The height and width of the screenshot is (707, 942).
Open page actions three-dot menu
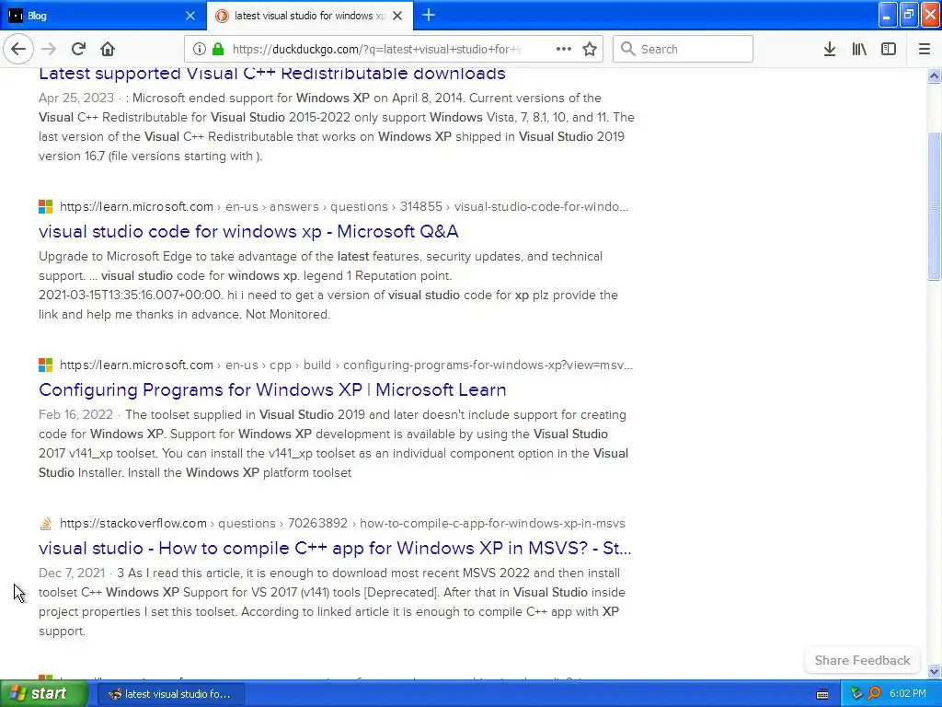(x=564, y=50)
